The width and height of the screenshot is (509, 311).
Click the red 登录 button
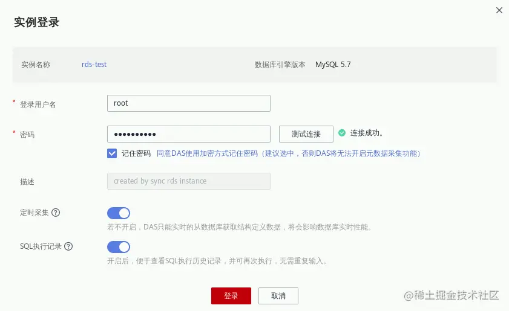231,296
